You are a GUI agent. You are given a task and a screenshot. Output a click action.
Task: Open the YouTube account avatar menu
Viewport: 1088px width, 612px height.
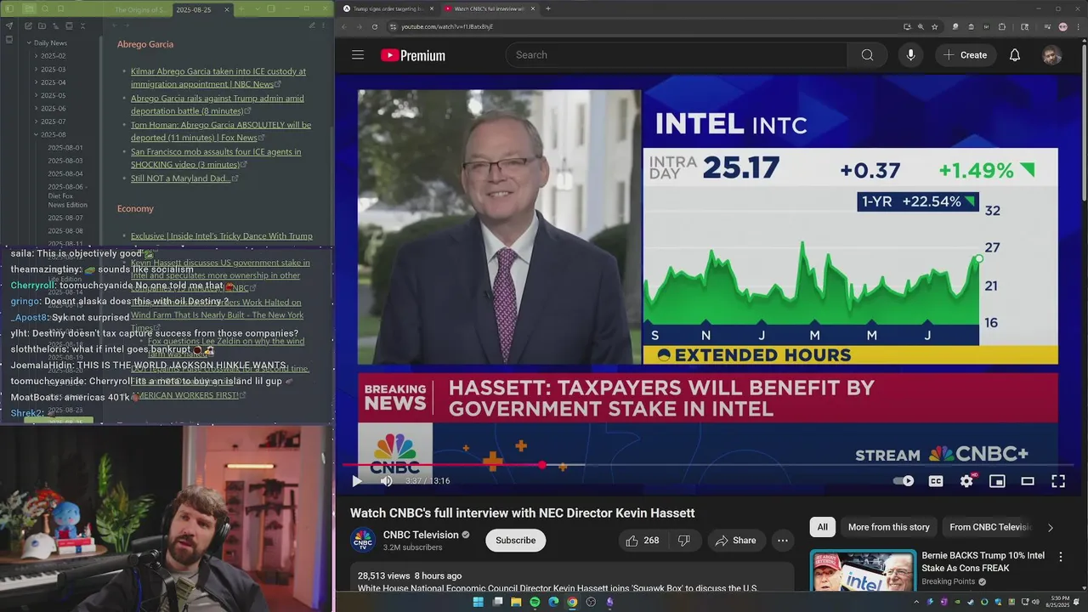pyautogui.click(x=1052, y=55)
